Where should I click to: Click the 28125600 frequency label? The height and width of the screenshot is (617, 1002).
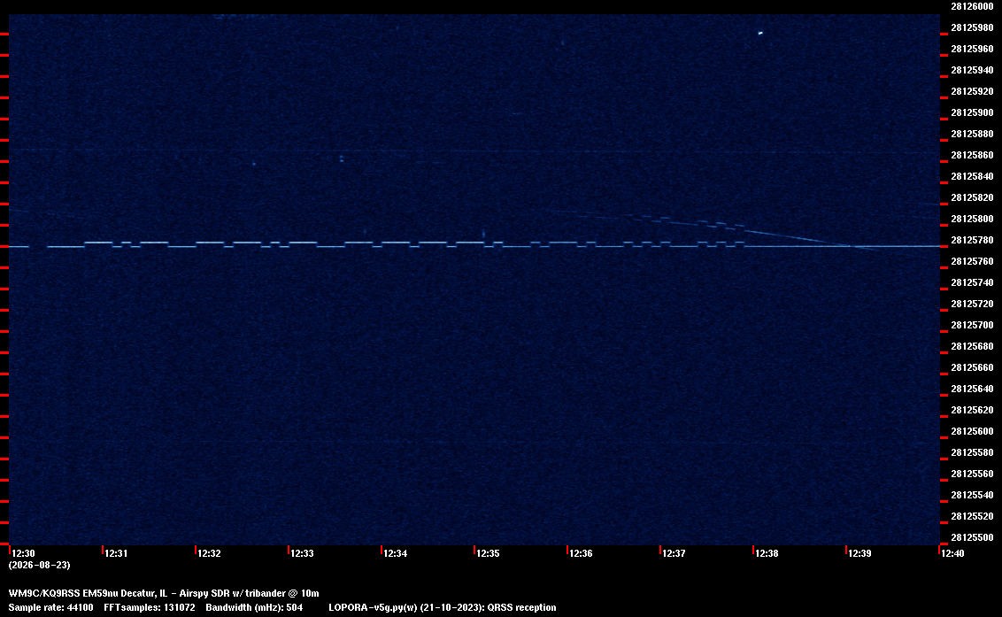coord(972,431)
